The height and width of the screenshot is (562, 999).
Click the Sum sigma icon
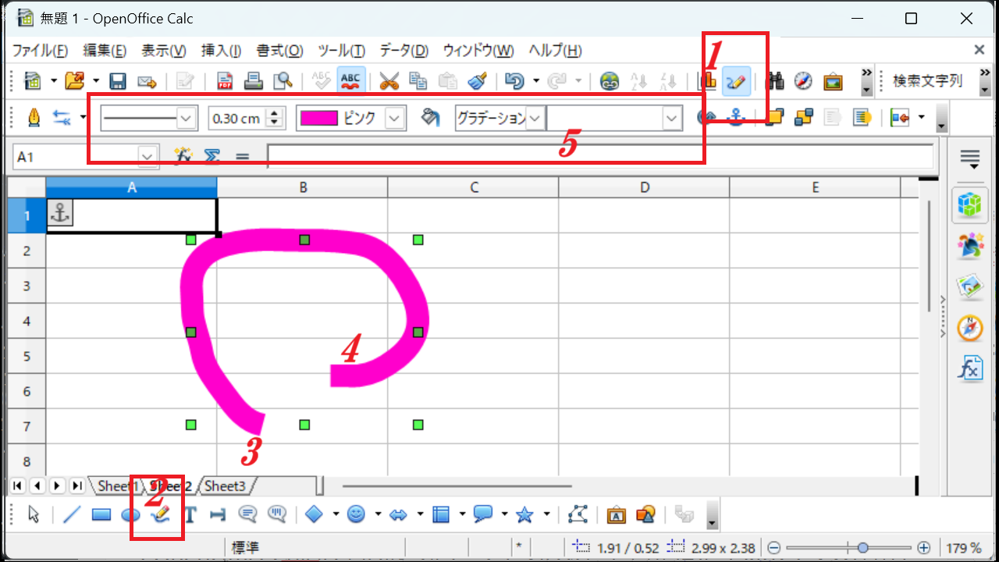(212, 157)
